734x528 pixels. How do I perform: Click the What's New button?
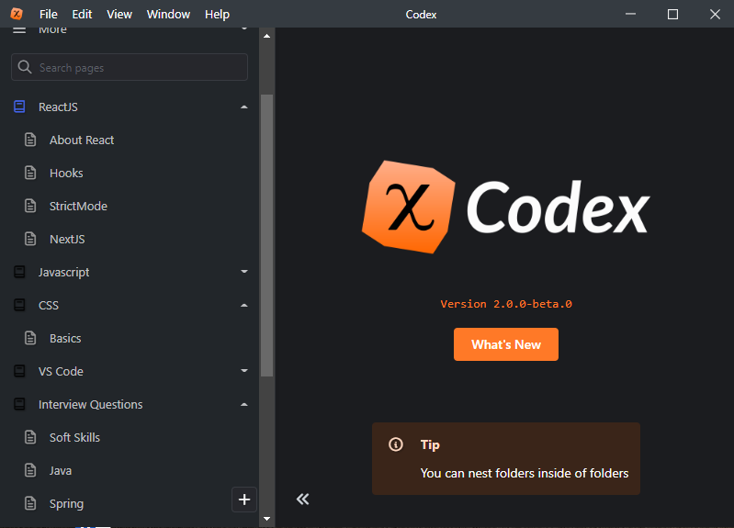point(505,344)
